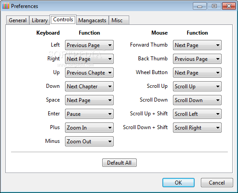
Task: Expand the Scroll Down + Shift dropdown
Action: (197, 127)
